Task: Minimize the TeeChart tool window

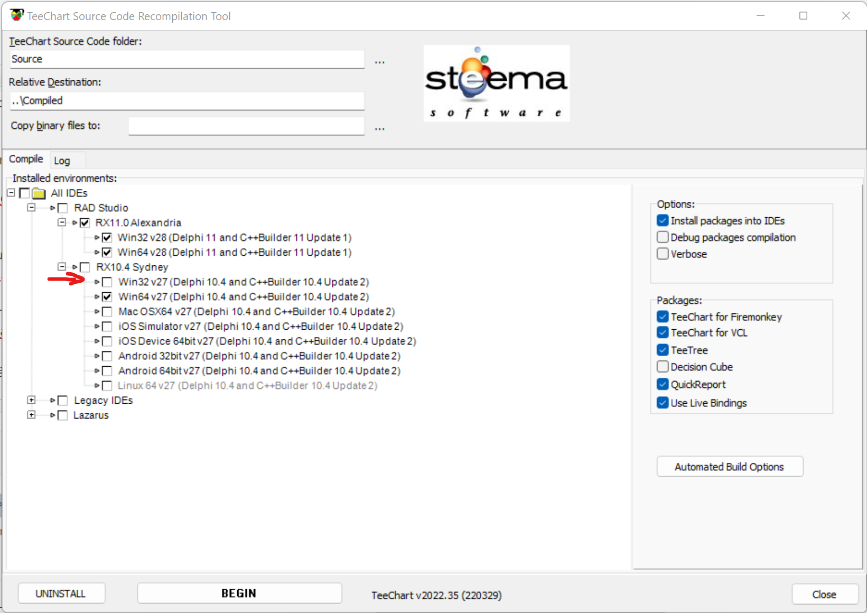Action: [760, 16]
